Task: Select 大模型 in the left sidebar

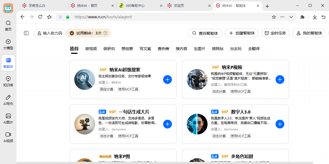Action: coord(8,44)
